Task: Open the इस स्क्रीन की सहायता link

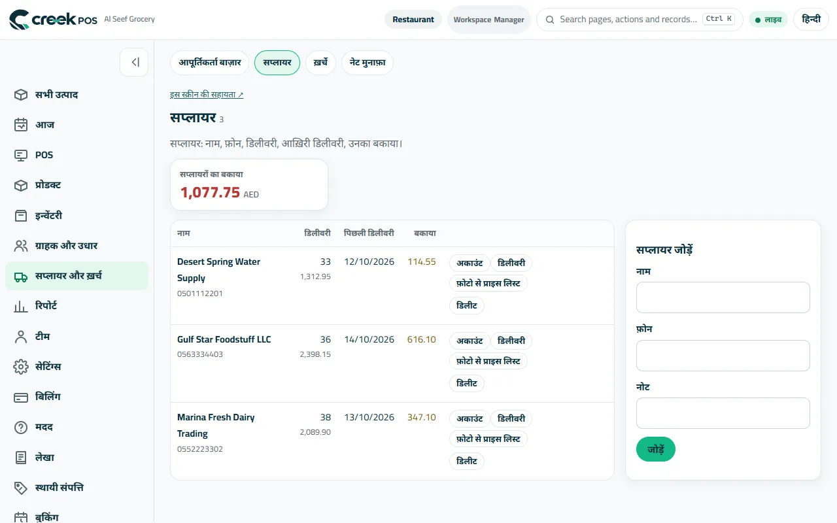Action: 207,95
